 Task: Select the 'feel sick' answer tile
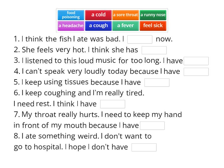tap(153, 26)
